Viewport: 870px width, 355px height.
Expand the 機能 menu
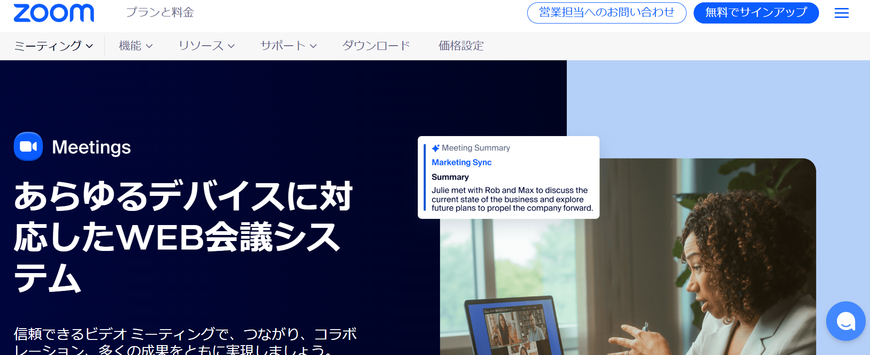pos(136,46)
